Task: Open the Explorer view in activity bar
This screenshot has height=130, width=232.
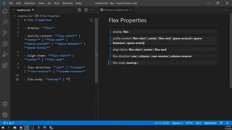Action: point(5,11)
